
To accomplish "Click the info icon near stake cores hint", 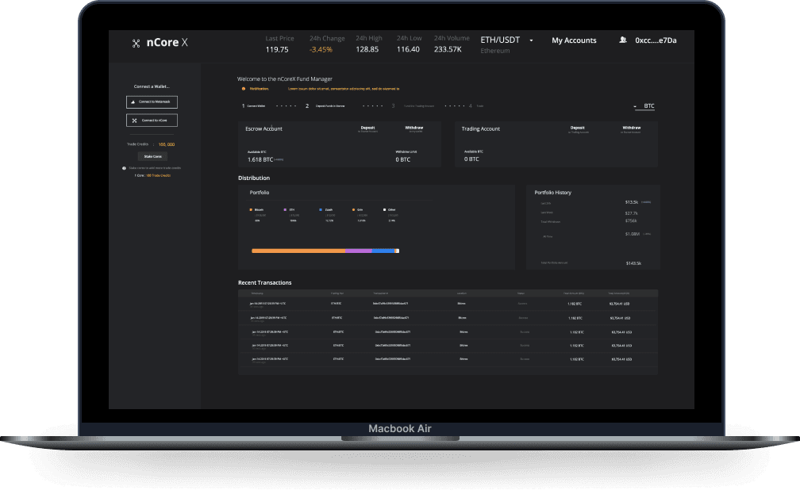I will point(124,168).
